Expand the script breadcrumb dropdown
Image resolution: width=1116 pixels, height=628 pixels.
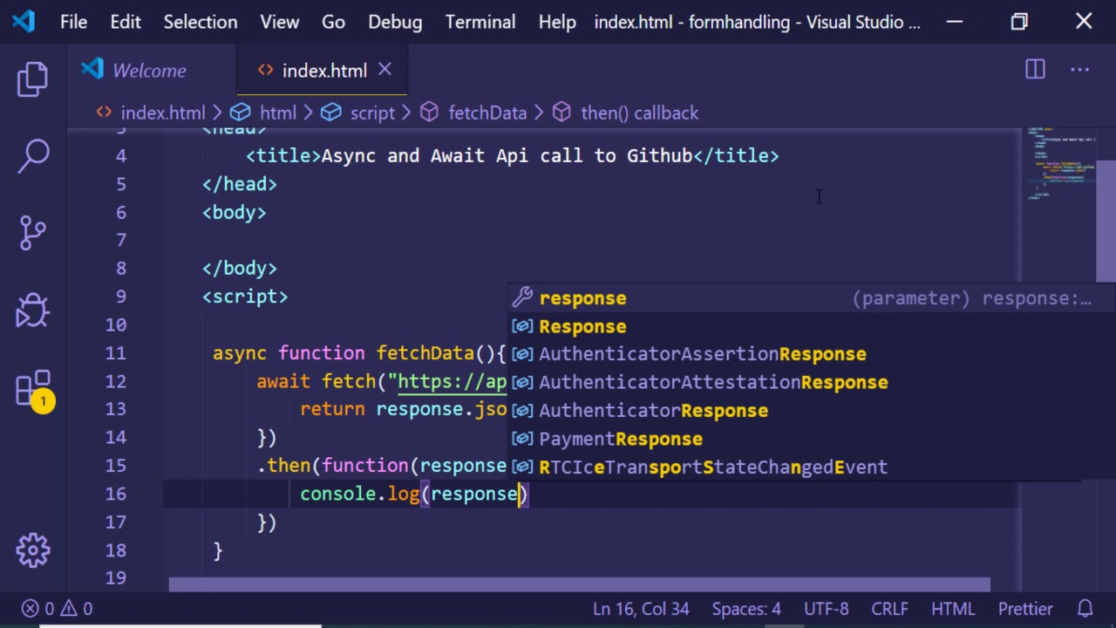coord(372,113)
